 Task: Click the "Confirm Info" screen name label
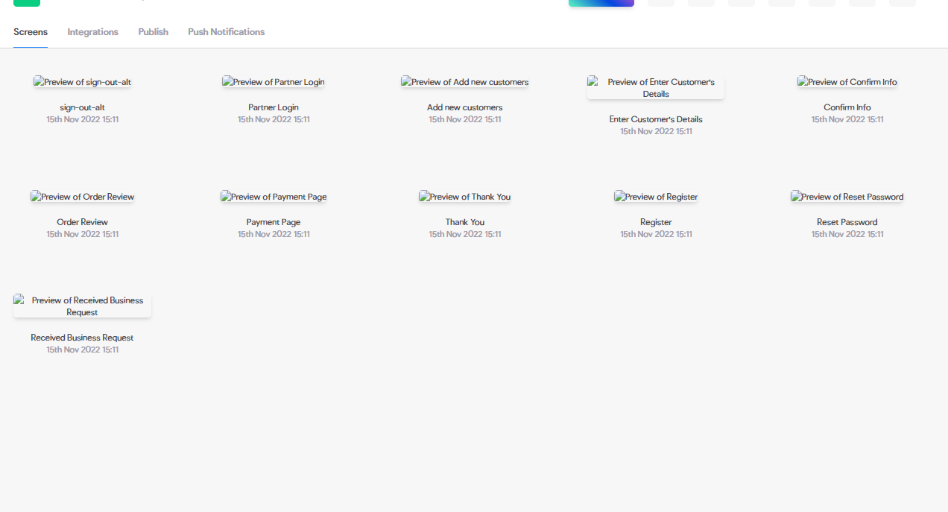pos(847,107)
